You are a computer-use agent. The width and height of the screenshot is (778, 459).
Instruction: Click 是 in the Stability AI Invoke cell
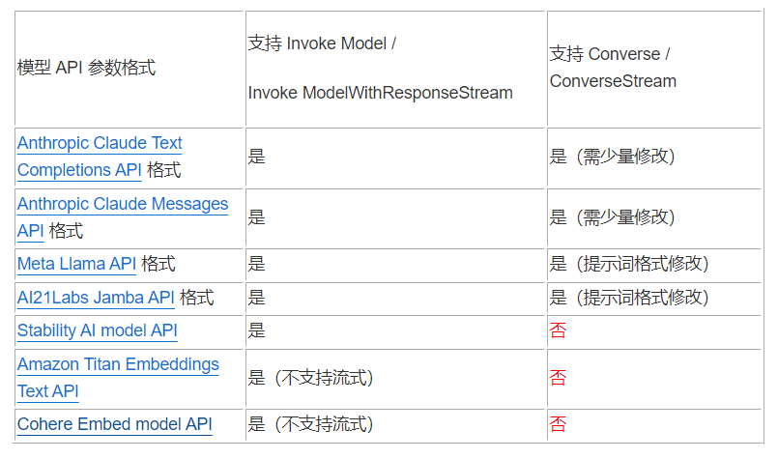pos(256,330)
